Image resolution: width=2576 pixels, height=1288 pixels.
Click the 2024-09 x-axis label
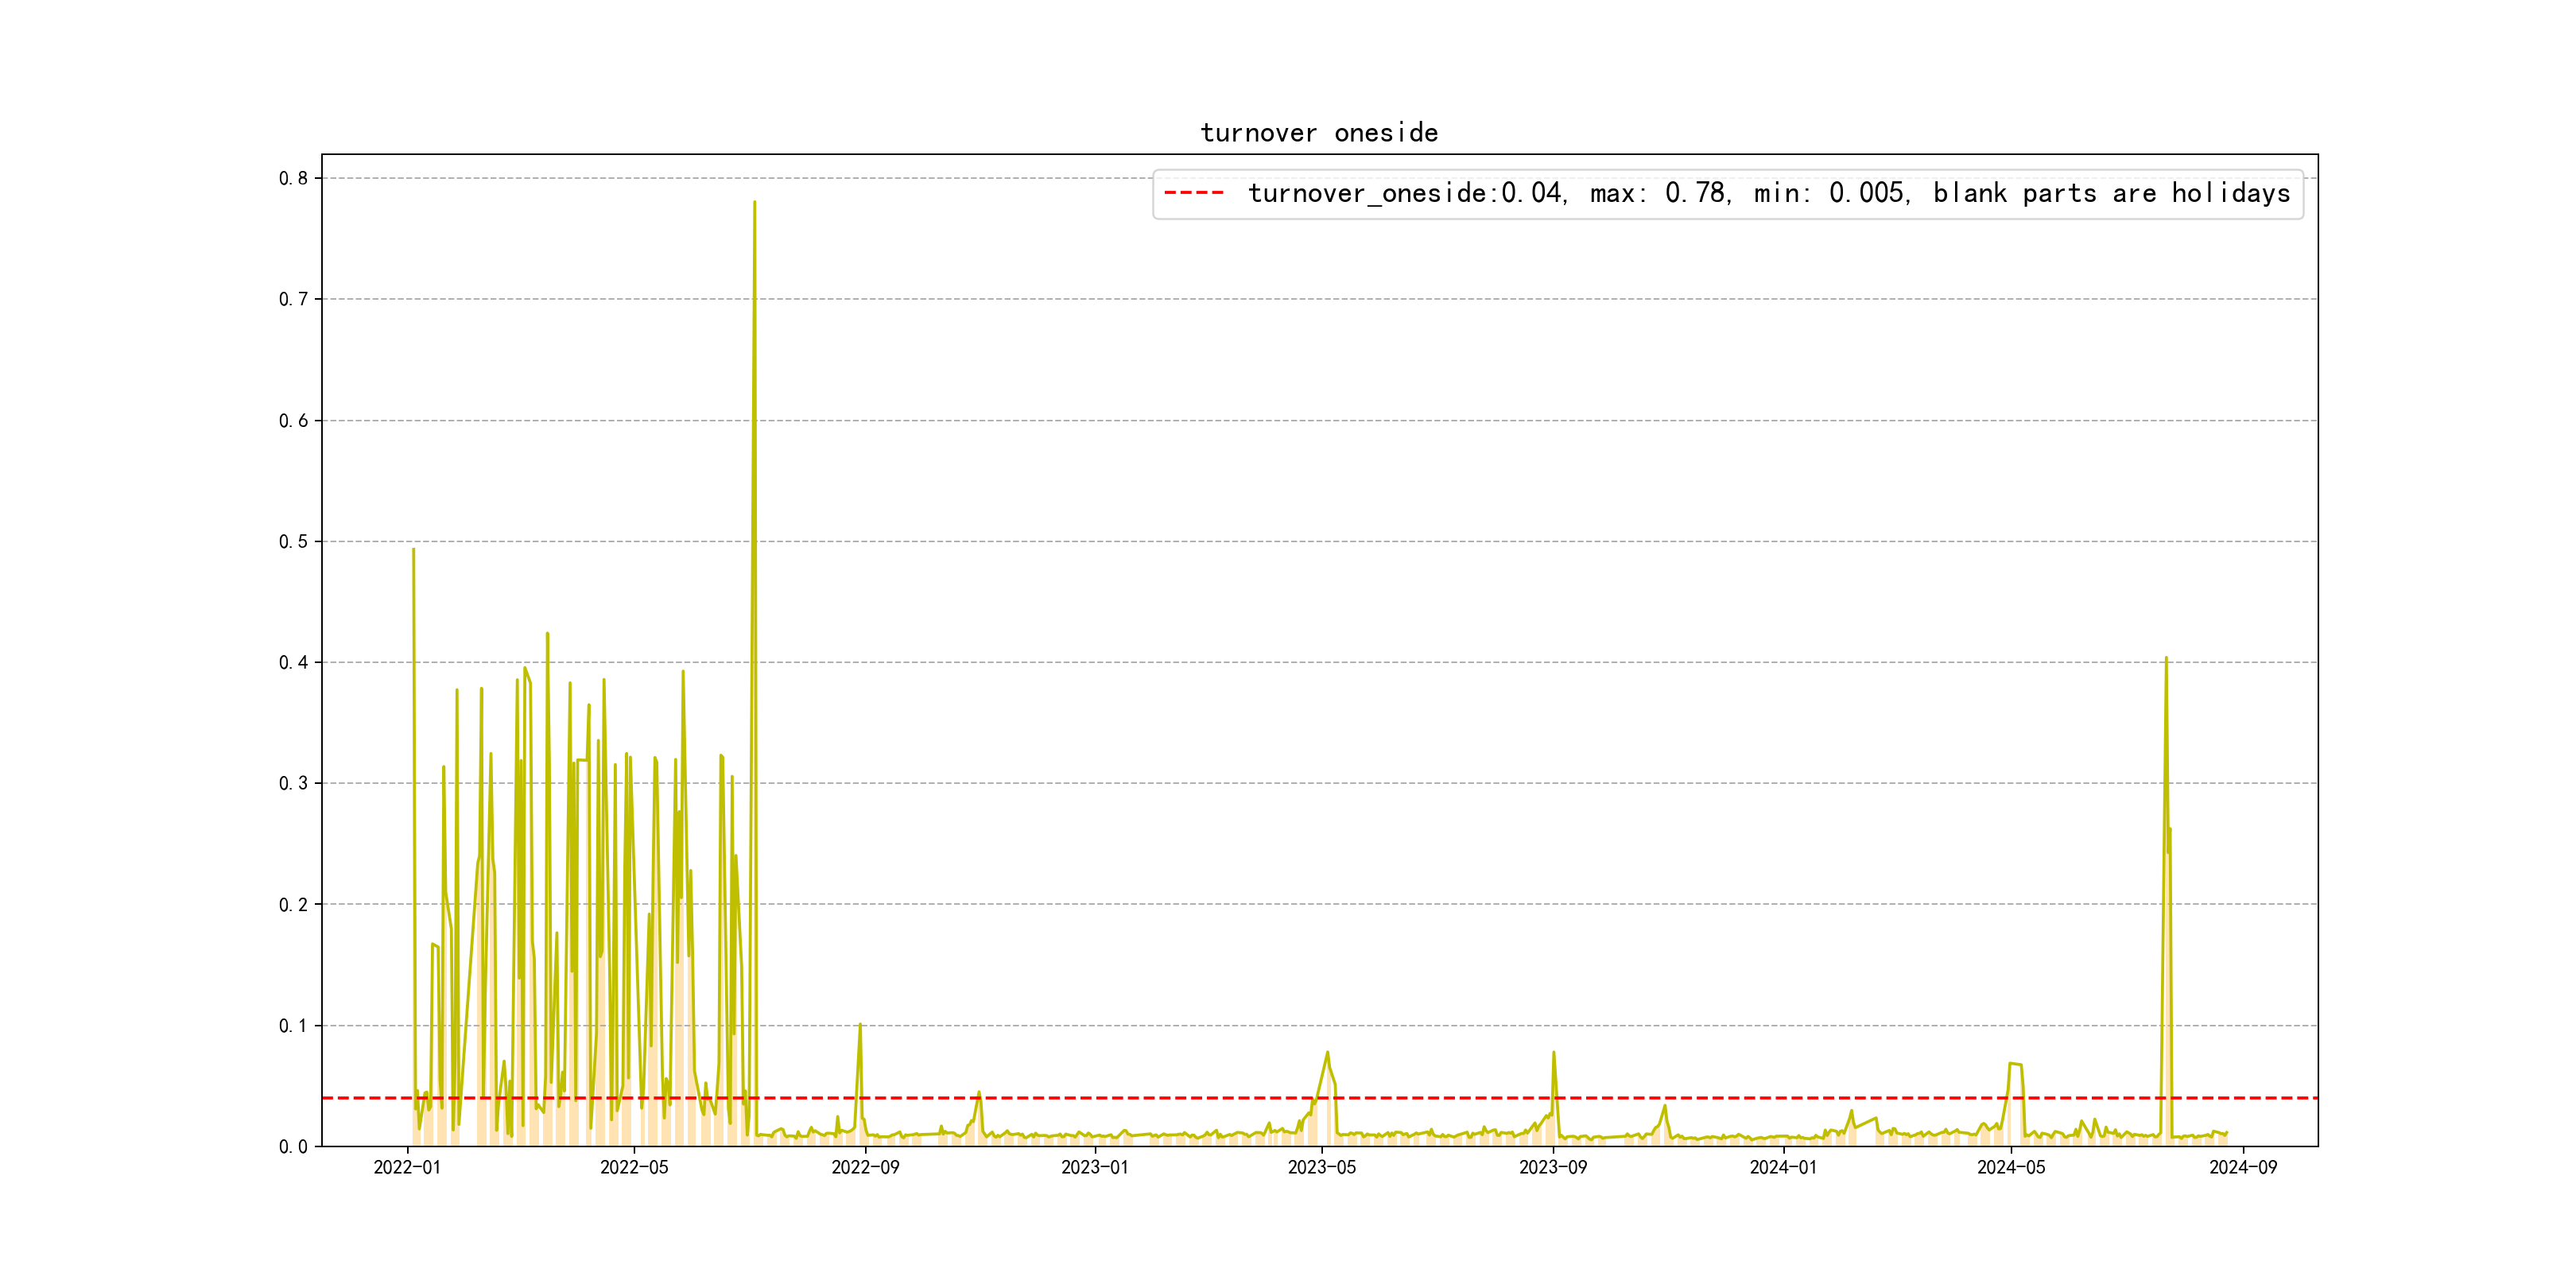[2243, 1167]
